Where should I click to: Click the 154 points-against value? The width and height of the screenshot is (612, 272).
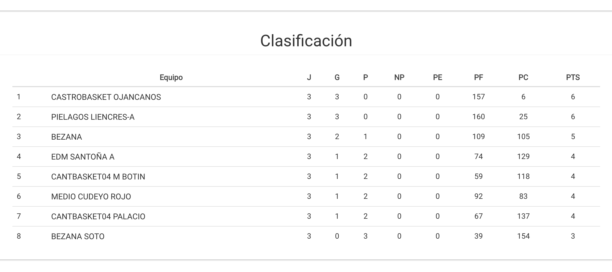[x=523, y=236]
